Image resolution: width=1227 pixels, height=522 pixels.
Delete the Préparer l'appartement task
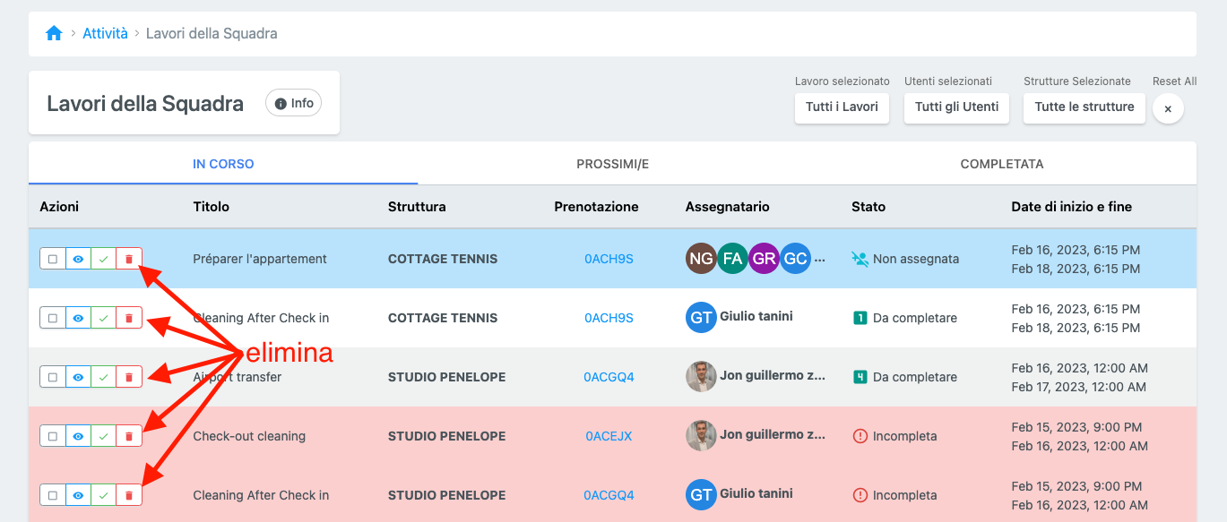(x=129, y=259)
